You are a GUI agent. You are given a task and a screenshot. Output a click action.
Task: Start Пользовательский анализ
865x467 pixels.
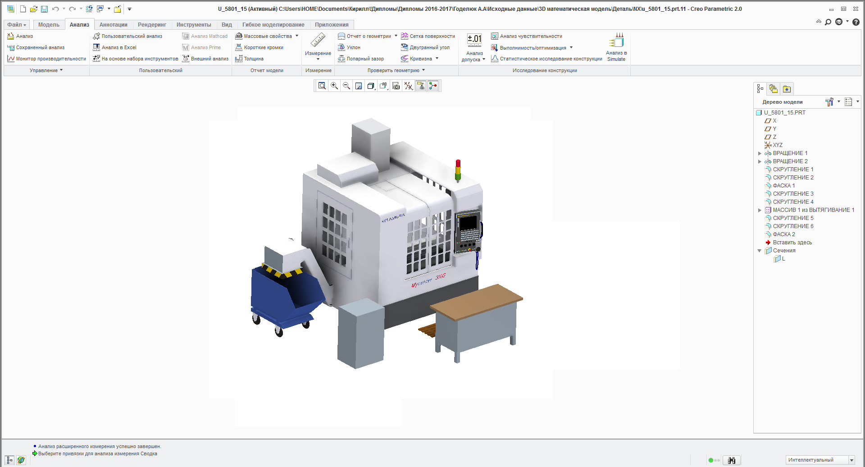127,36
